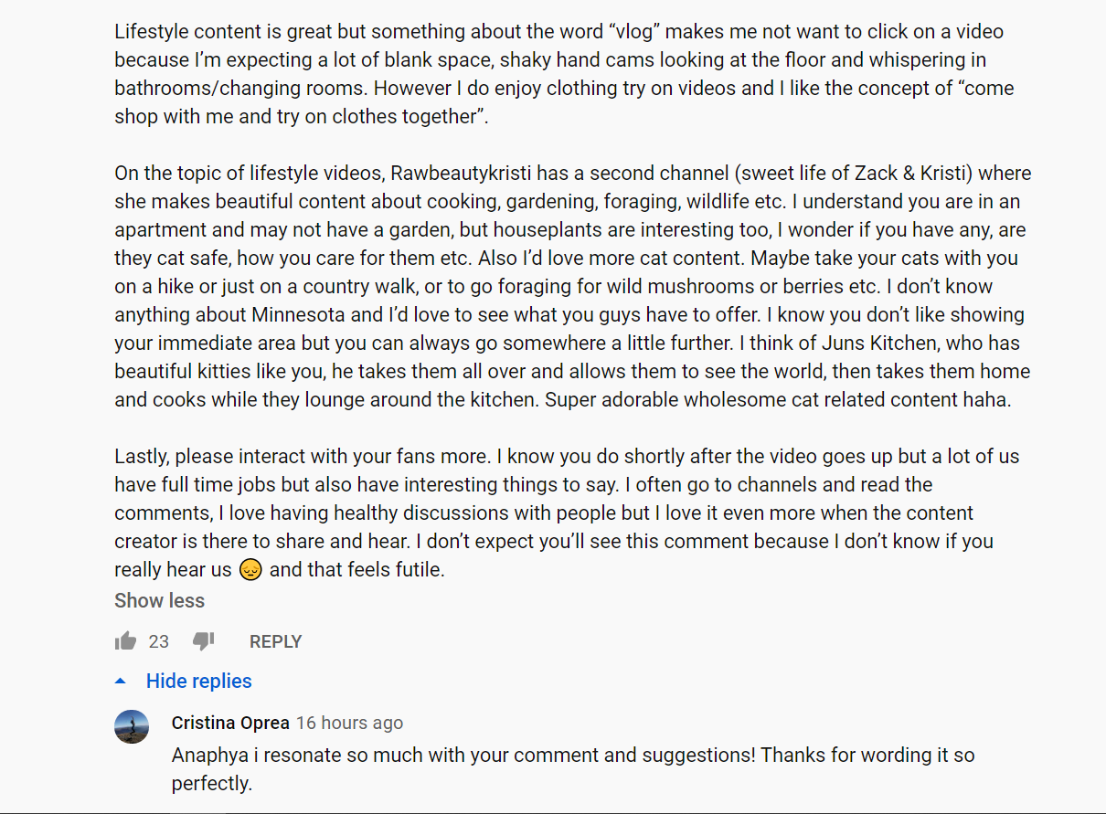Click the quoted word vlog in first paragraph
This screenshot has height=814, width=1106.
click(x=637, y=31)
